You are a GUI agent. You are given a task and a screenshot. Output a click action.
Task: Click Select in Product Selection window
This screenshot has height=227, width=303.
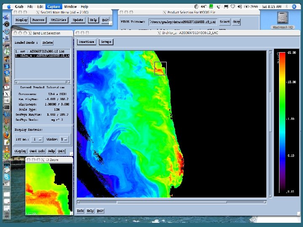click(225, 22)
